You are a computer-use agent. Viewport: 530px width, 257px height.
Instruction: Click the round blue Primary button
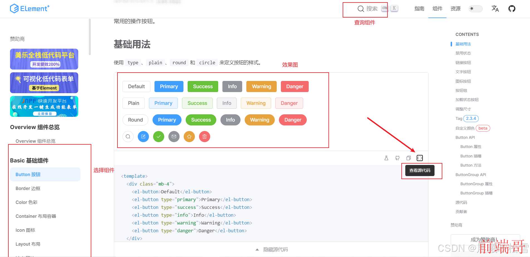point(167,120)
